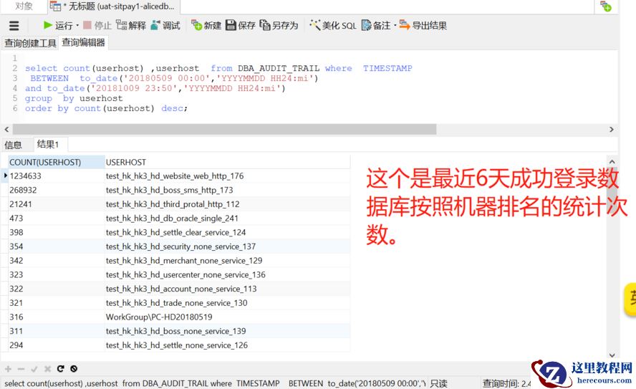
Task: Click status bar 只读 indicator
Action: [x=438, y=383]
